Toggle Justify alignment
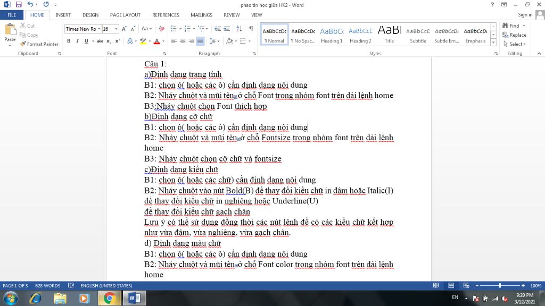 point(200,41)
